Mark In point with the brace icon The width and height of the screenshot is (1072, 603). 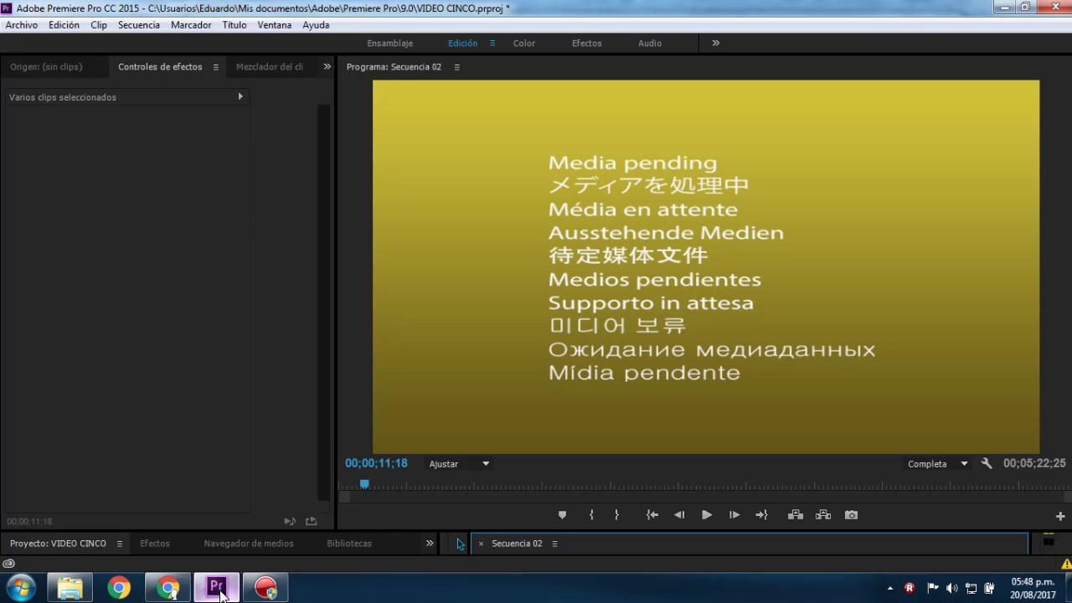[x=591, y=515]
